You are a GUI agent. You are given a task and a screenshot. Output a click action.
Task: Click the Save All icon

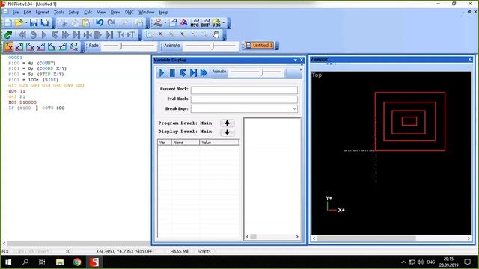tap(45, 23)
